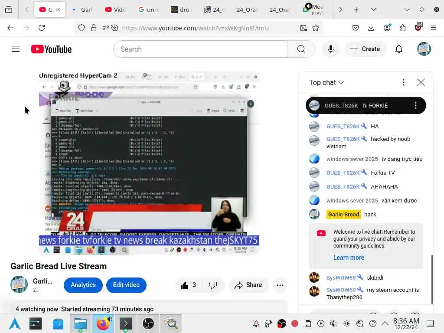The width and height of the screenshot is (444, 333).
Task: Switch to the 'Vide' YouTube tab
Action: point(115,10)
